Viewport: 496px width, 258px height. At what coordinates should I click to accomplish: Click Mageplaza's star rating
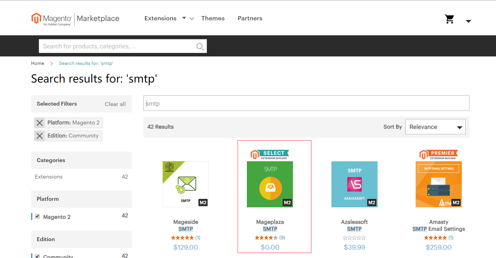pyautogui.click(x=266, y=238)
